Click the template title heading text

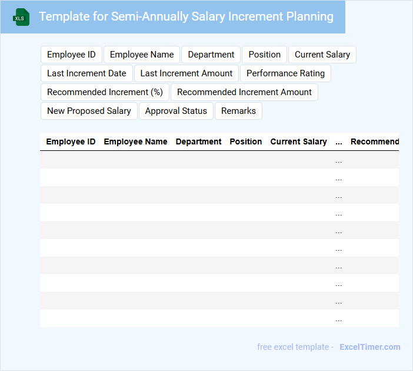point(186,16)
